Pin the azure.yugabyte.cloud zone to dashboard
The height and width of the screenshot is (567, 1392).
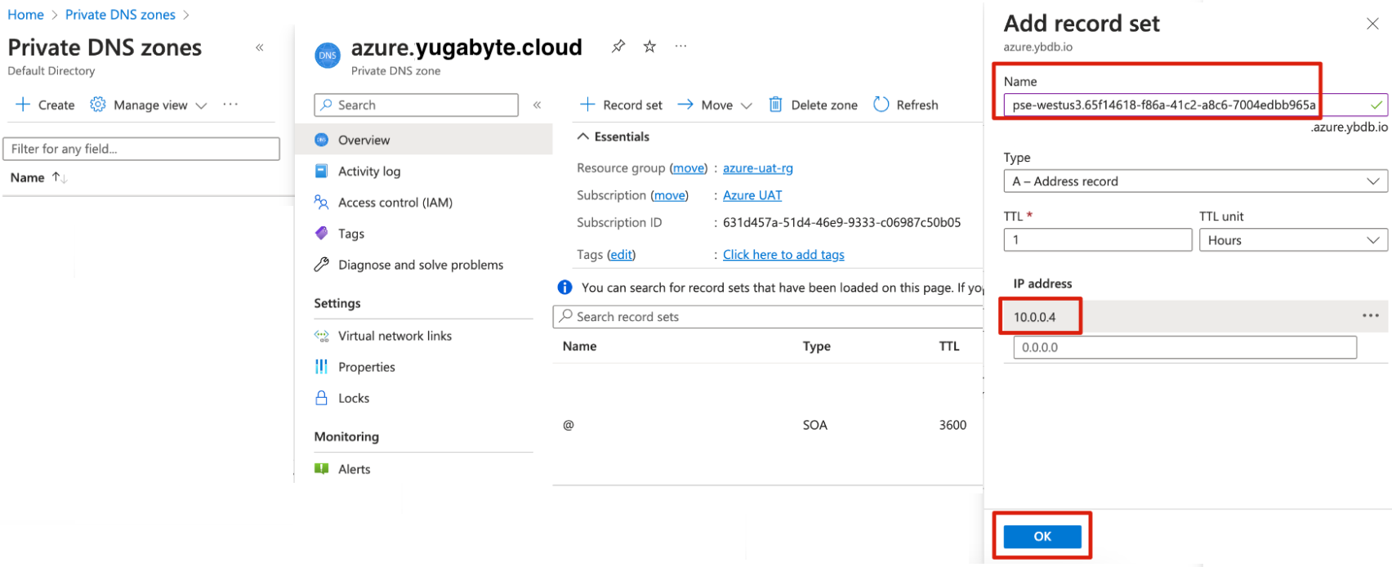point(618,47)
